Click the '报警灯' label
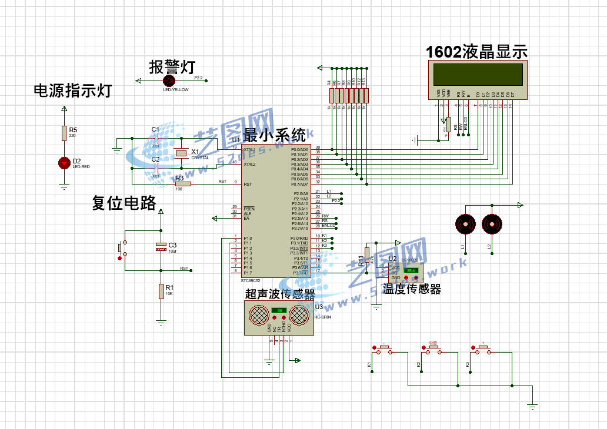 172,67
